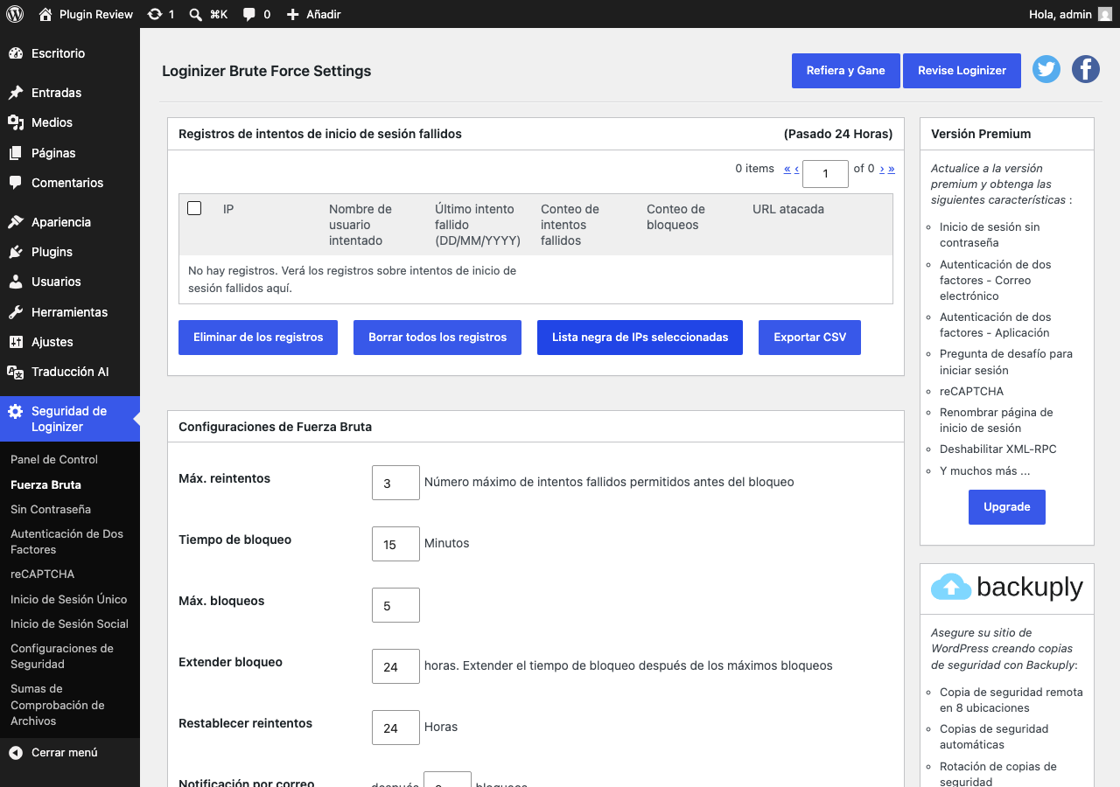Open Loginizer Twitter page icon
Image resolution: width=1120 pixels, height=787 pixels.
[x=1046, y=69]
